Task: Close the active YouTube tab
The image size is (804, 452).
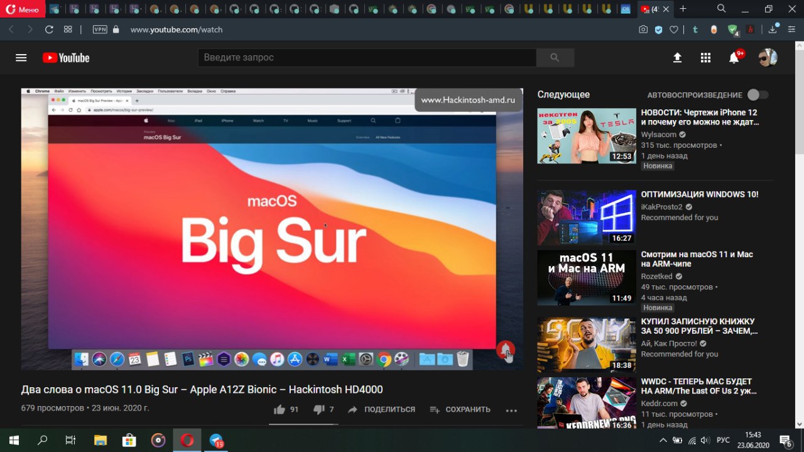Action: (667, 9)
